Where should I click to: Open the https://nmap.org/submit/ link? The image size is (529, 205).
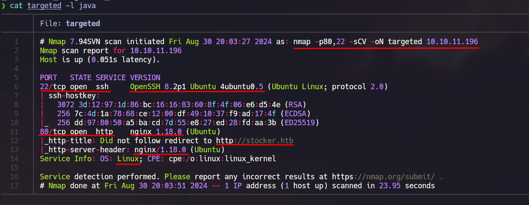403,177
